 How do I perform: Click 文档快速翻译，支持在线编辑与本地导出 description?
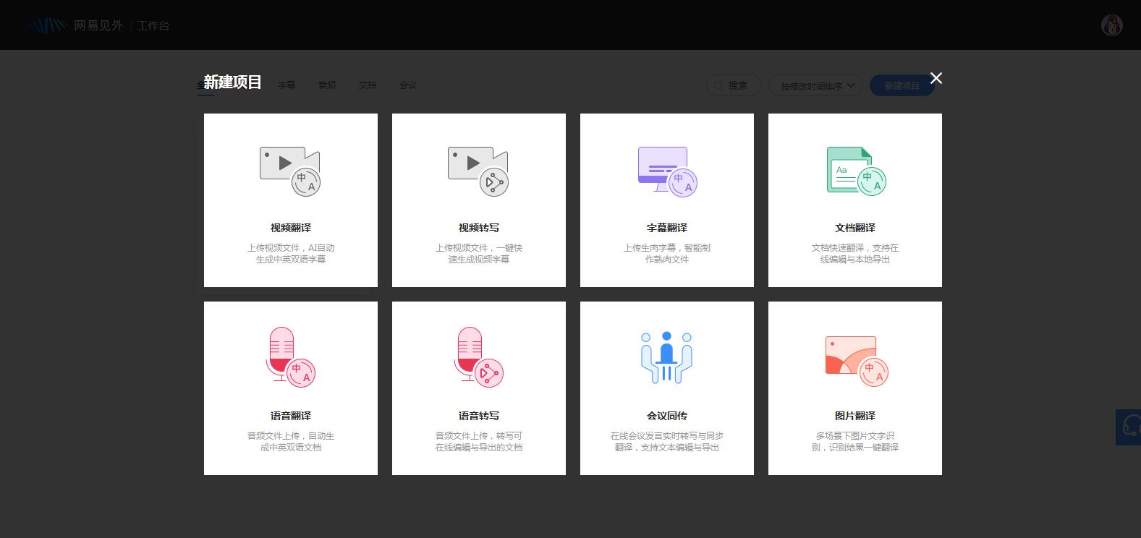(x=855, y=253)
